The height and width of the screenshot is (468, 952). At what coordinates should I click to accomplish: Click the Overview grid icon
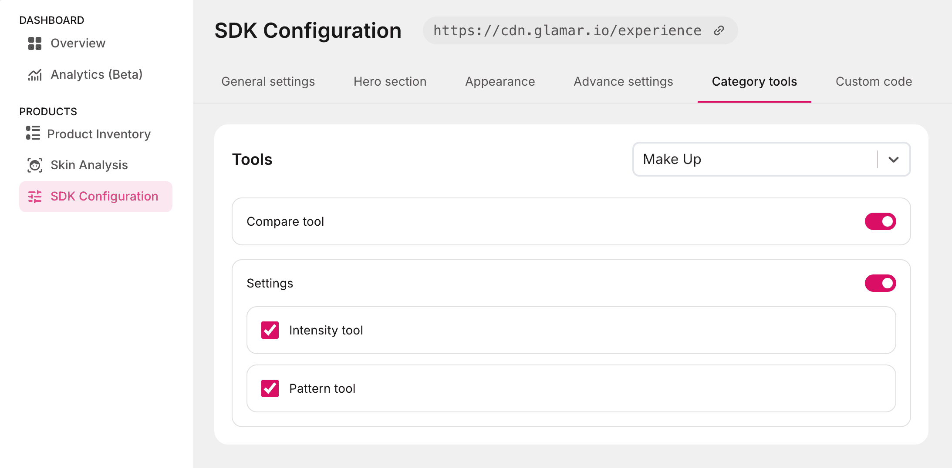[35, 43]
